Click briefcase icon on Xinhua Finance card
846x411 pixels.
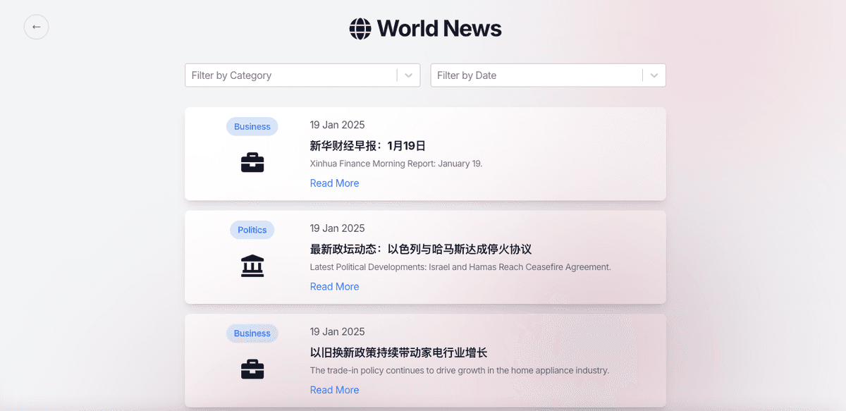[252, 163]
